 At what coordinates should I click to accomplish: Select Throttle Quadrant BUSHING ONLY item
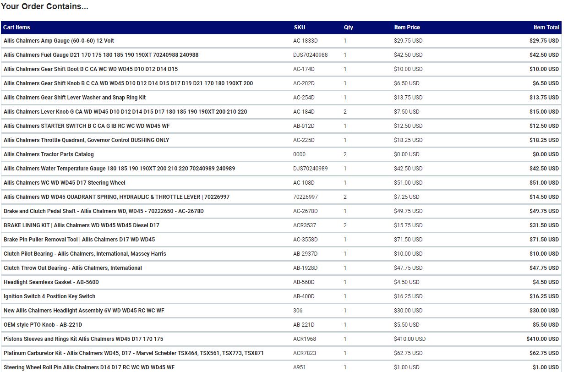point(87,140)
